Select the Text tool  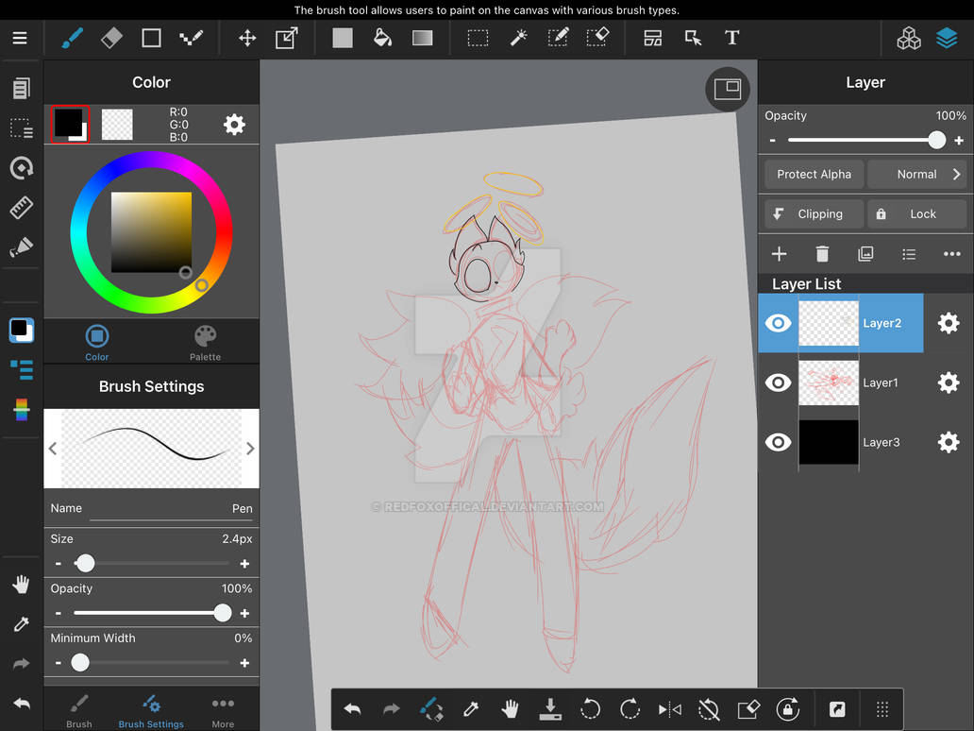[x=731, y=38]
